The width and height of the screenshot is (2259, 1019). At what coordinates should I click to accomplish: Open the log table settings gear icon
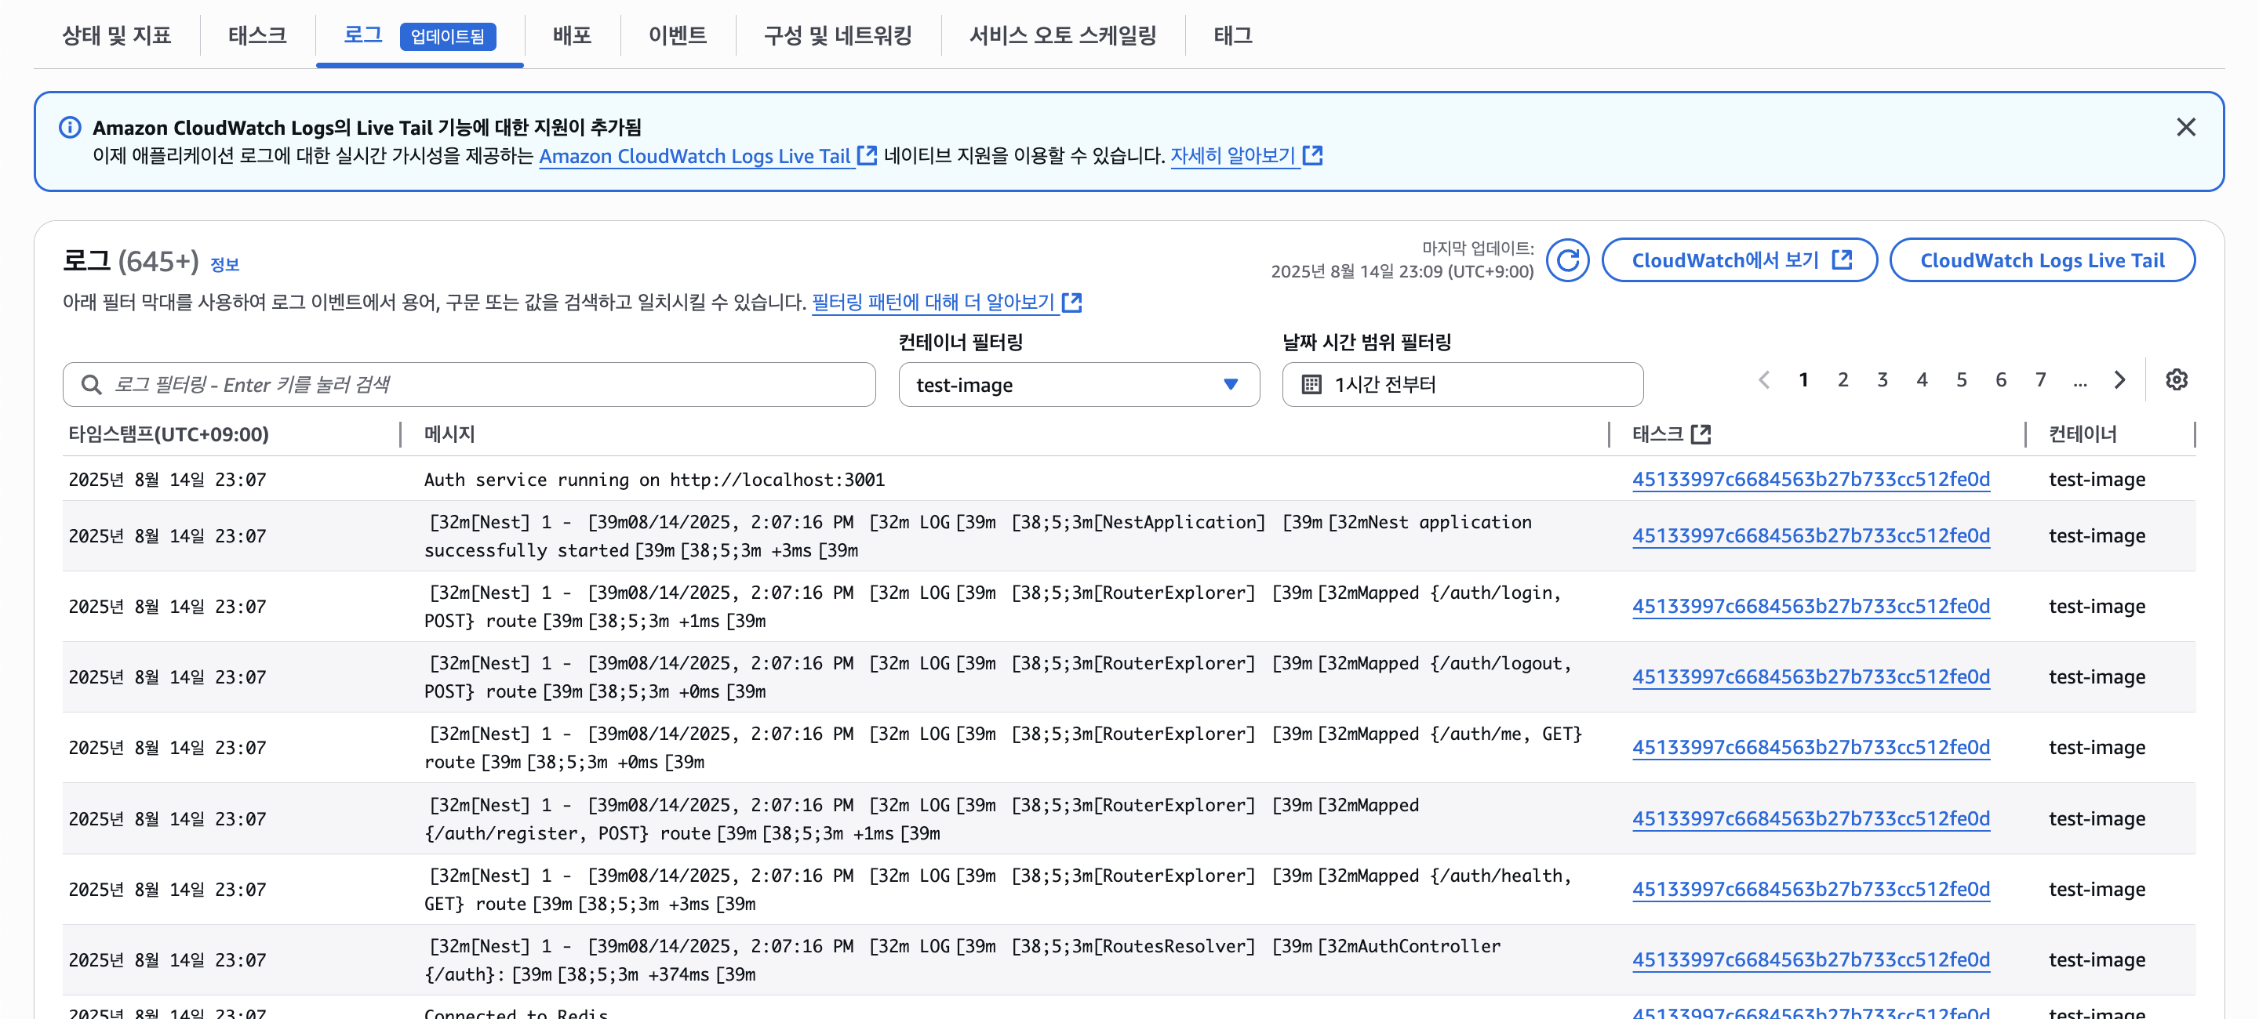click(x=2176, y=380)
